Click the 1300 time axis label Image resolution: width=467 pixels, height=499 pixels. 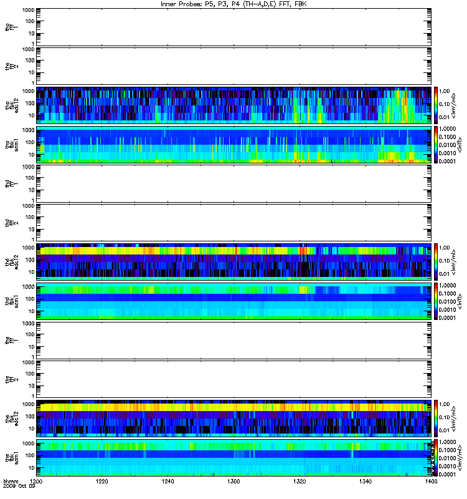pos(233,481)
